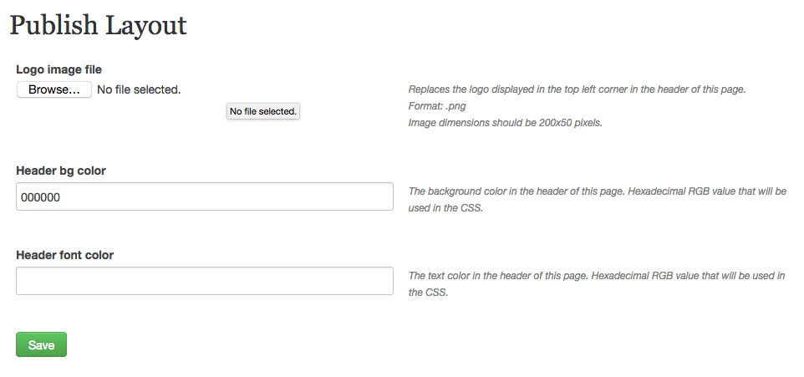Click 'used in the CSS.' under bg color help
Screen dimensions: 804x377
445,208
